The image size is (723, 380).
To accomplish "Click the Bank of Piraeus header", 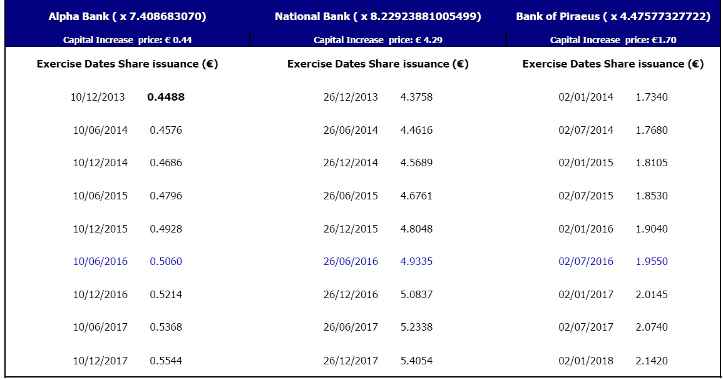I will [613, 17].
